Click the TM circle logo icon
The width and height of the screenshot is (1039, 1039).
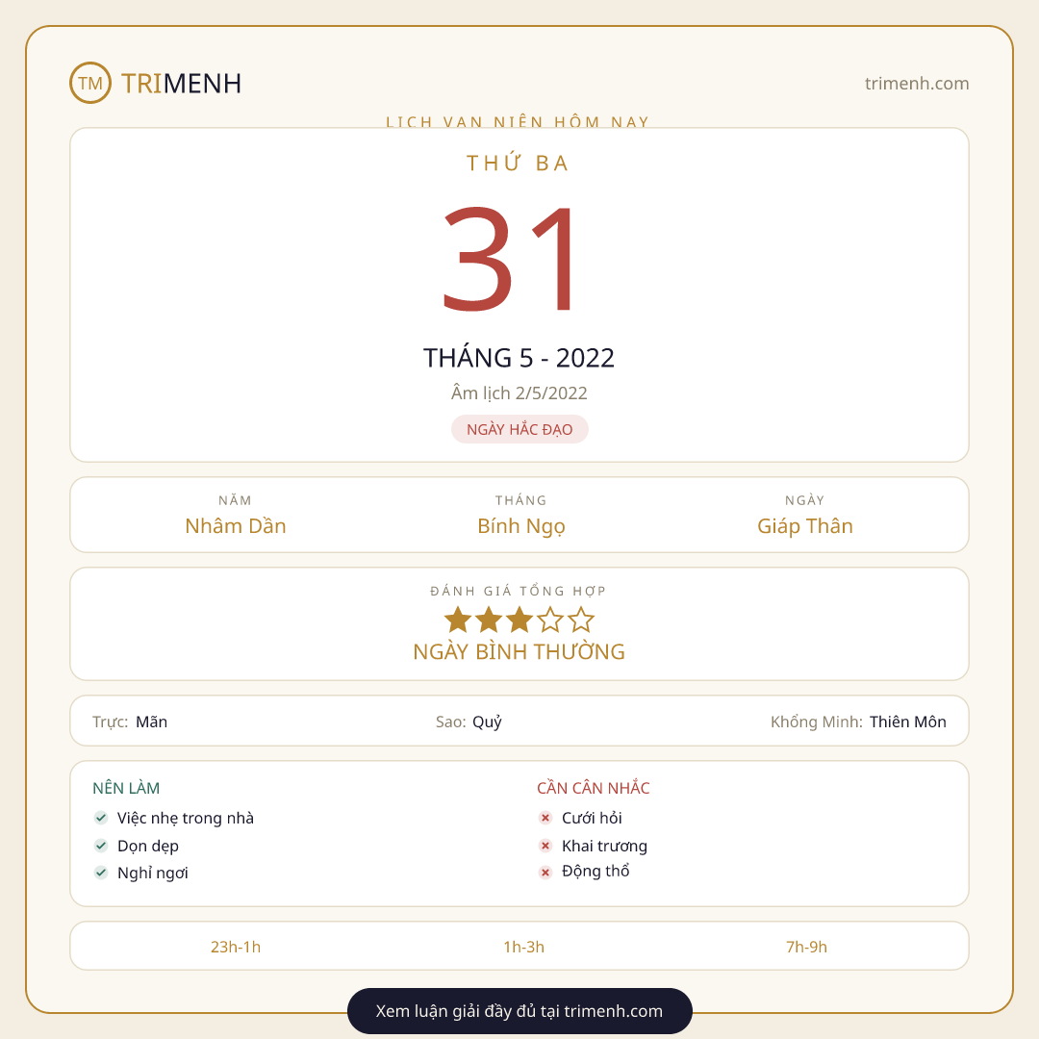pos(90,83)
